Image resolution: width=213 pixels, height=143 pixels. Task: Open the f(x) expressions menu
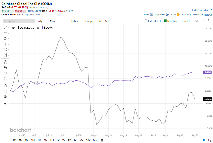100,21
